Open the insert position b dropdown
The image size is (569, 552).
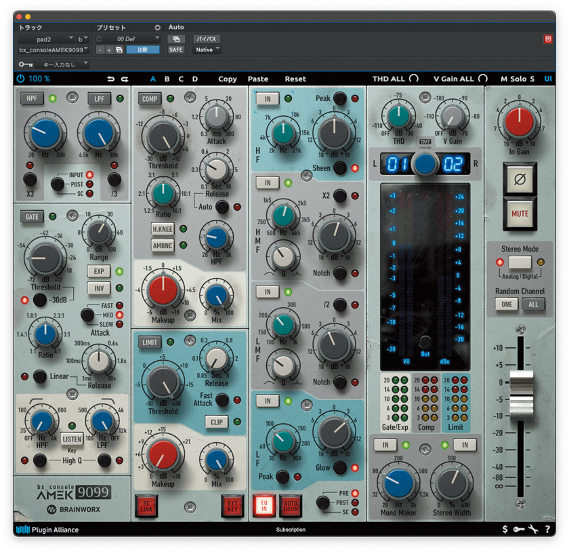click(x=83, y=39)
